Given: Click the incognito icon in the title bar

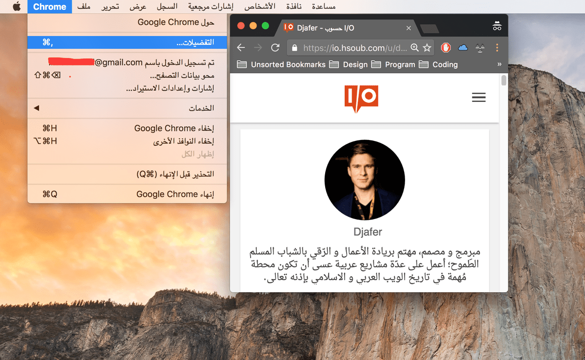Looking at the screenshot, I should coord(497,27).
